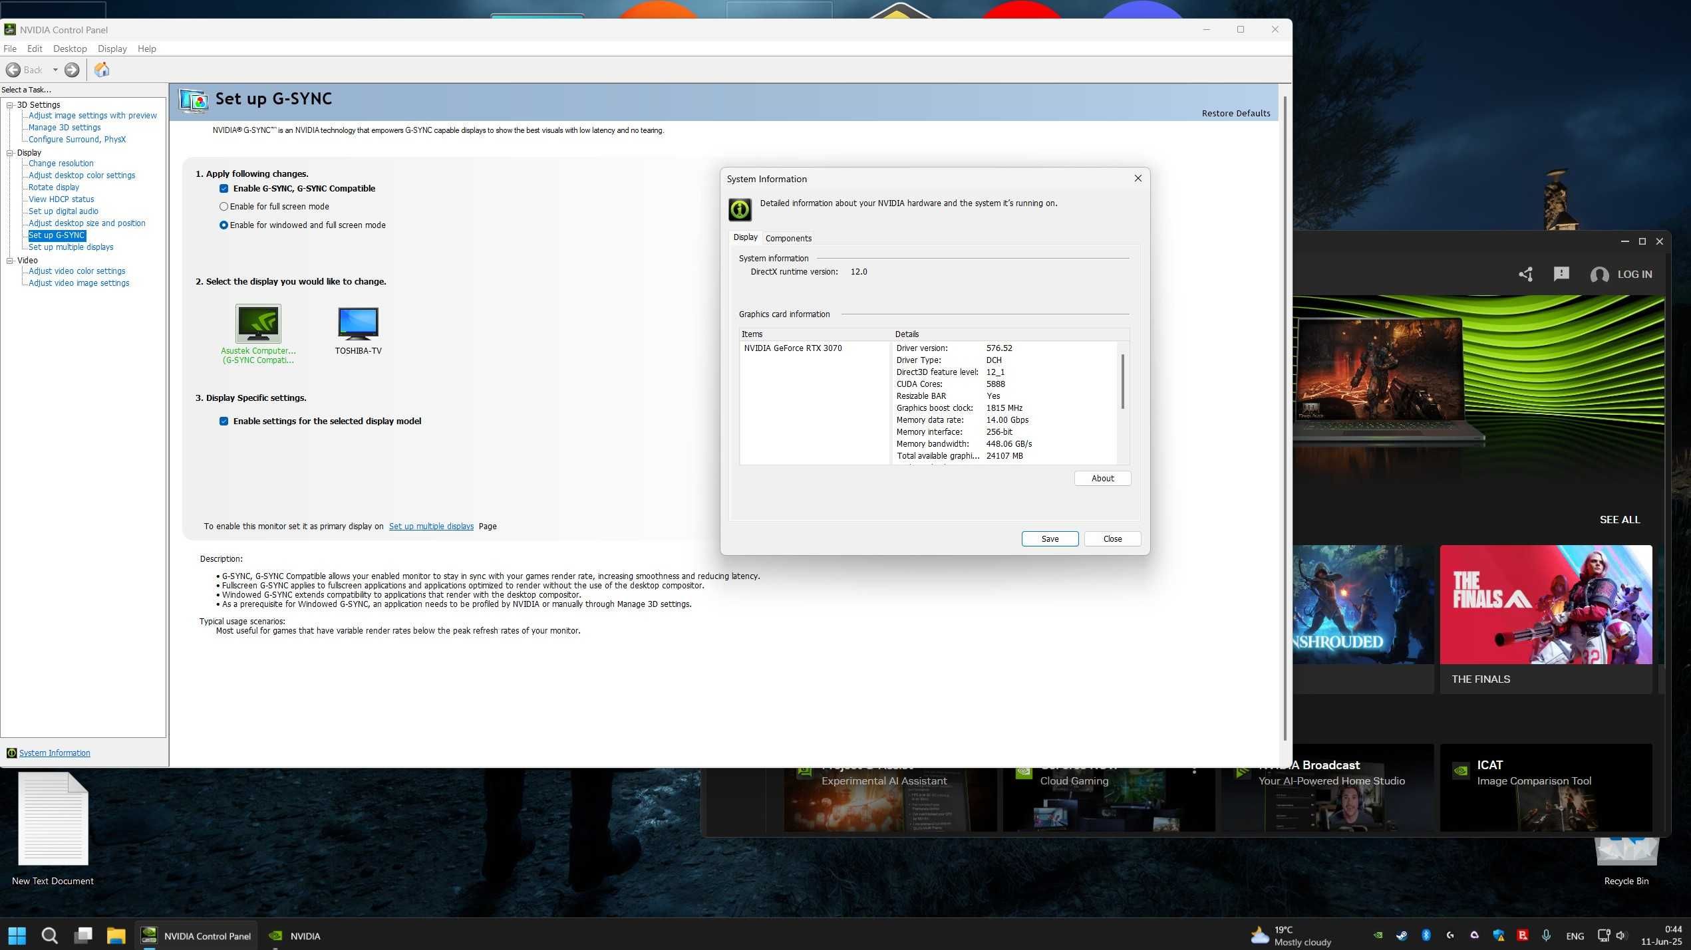Collapse the Video tree node

10,261
